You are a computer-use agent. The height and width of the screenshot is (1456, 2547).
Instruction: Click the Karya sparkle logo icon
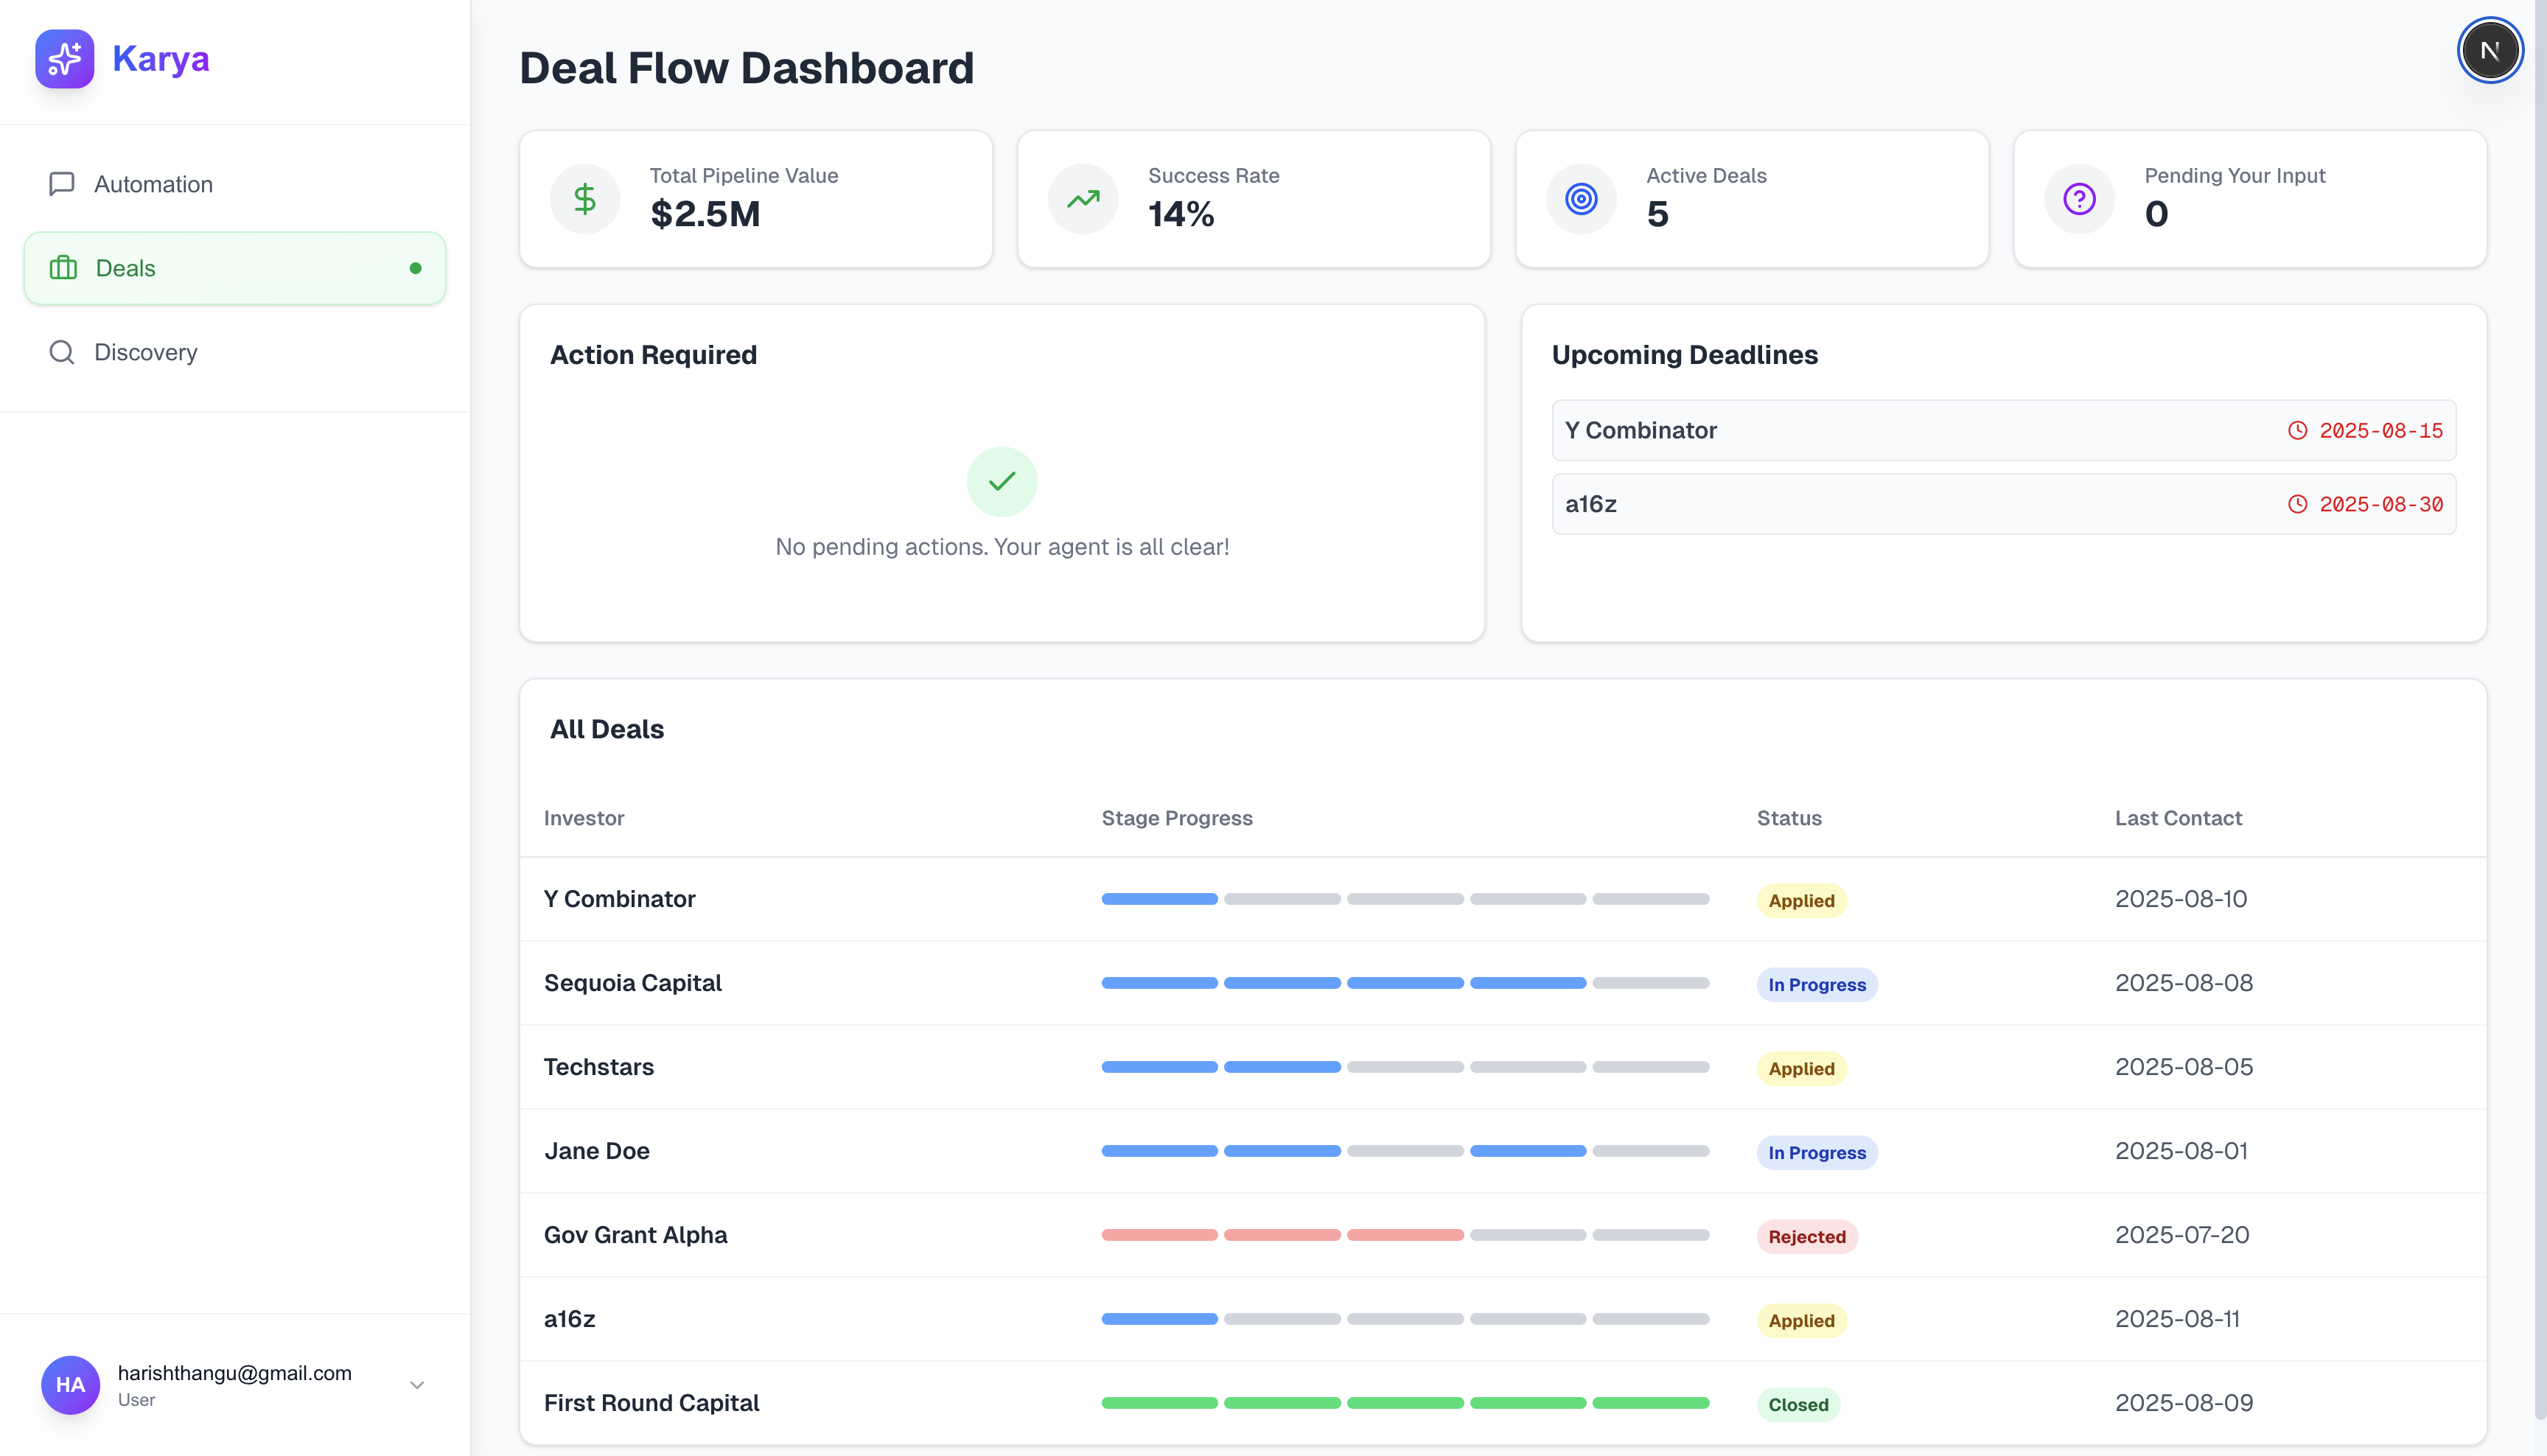[64, 59]
